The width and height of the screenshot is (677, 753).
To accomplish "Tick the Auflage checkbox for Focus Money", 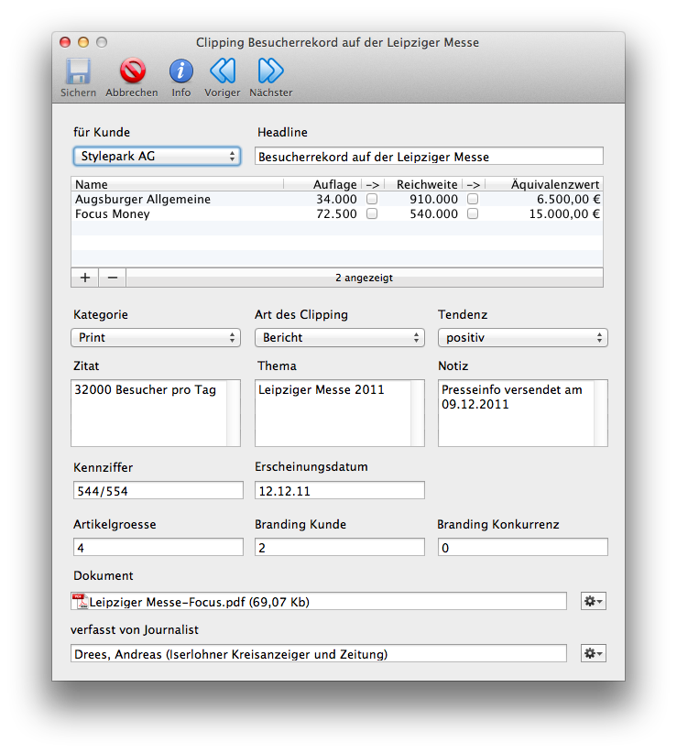I will click(372, 213).
